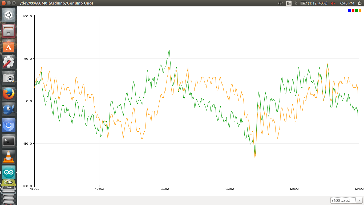Click the 42092 x-axis label

click(99, 189)
